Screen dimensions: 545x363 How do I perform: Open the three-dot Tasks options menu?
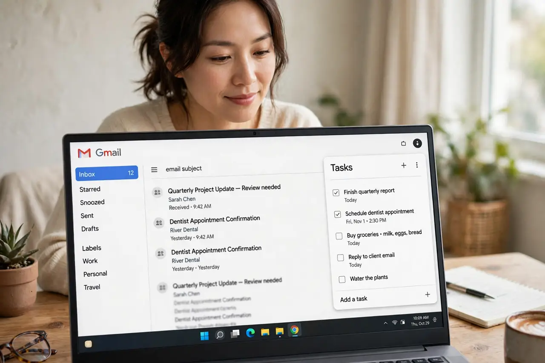[417, 165]
